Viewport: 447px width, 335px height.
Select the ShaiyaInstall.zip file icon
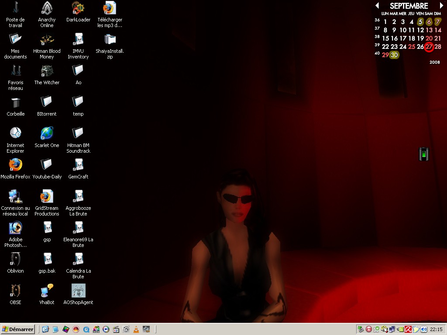point(110,40)
